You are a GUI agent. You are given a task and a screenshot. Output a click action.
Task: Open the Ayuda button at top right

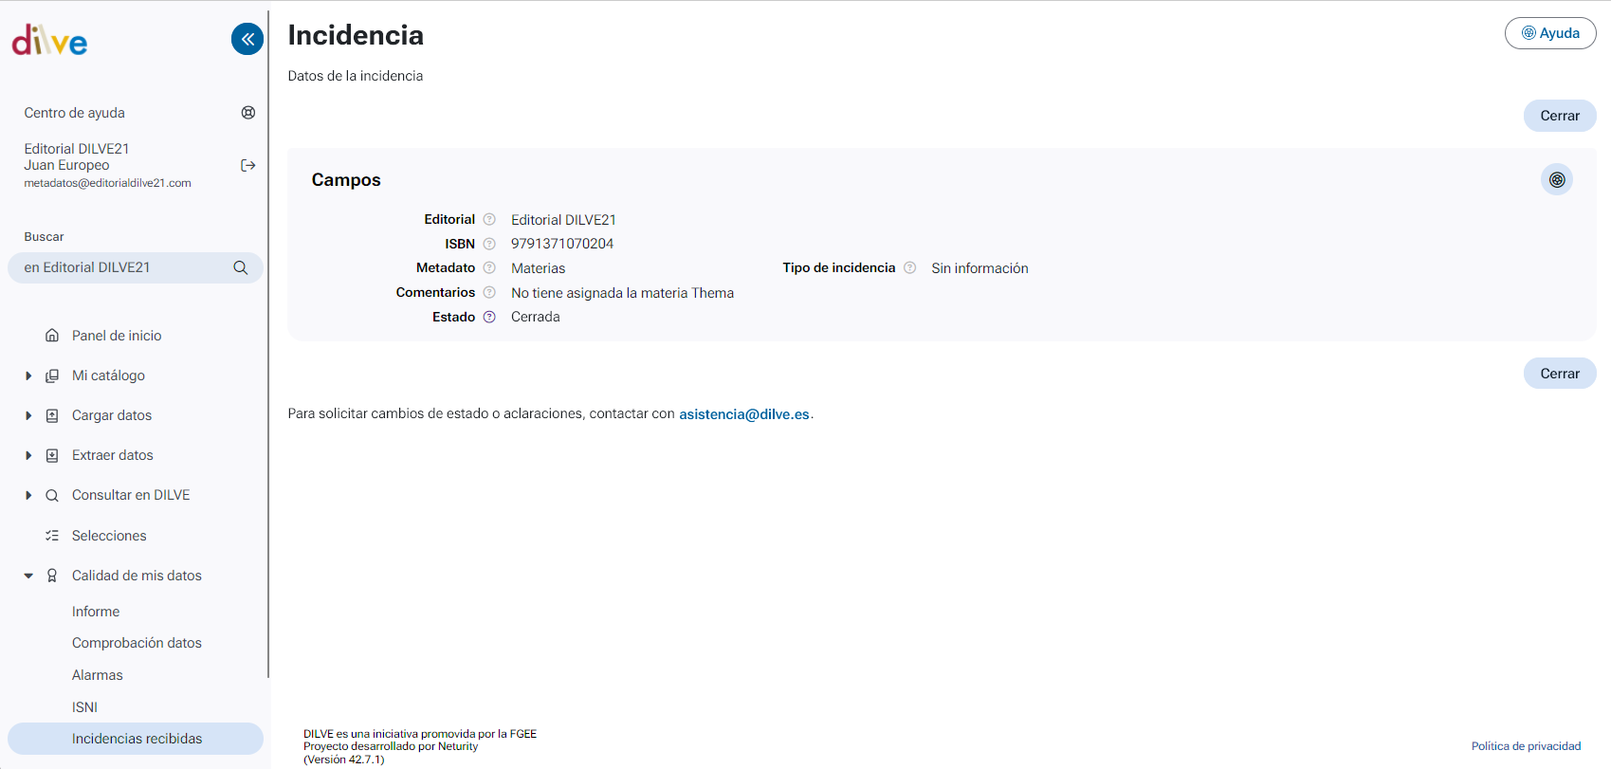(1549, 33)
